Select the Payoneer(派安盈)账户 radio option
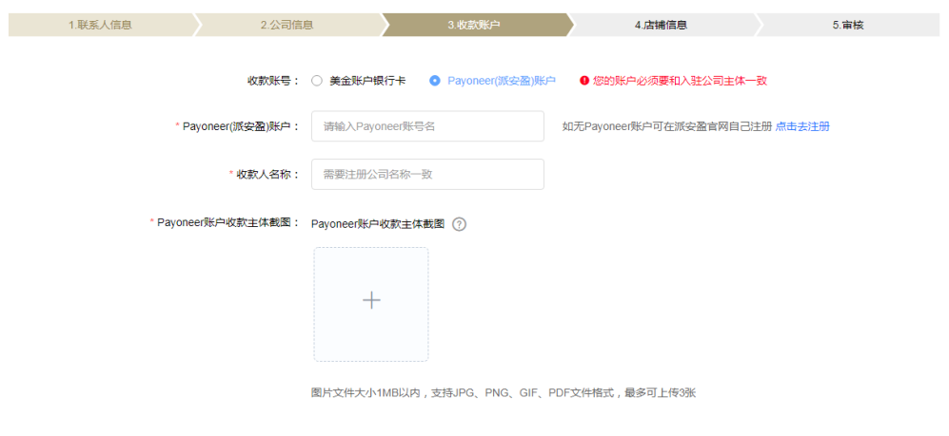949x436 pixels. point(435,81)
